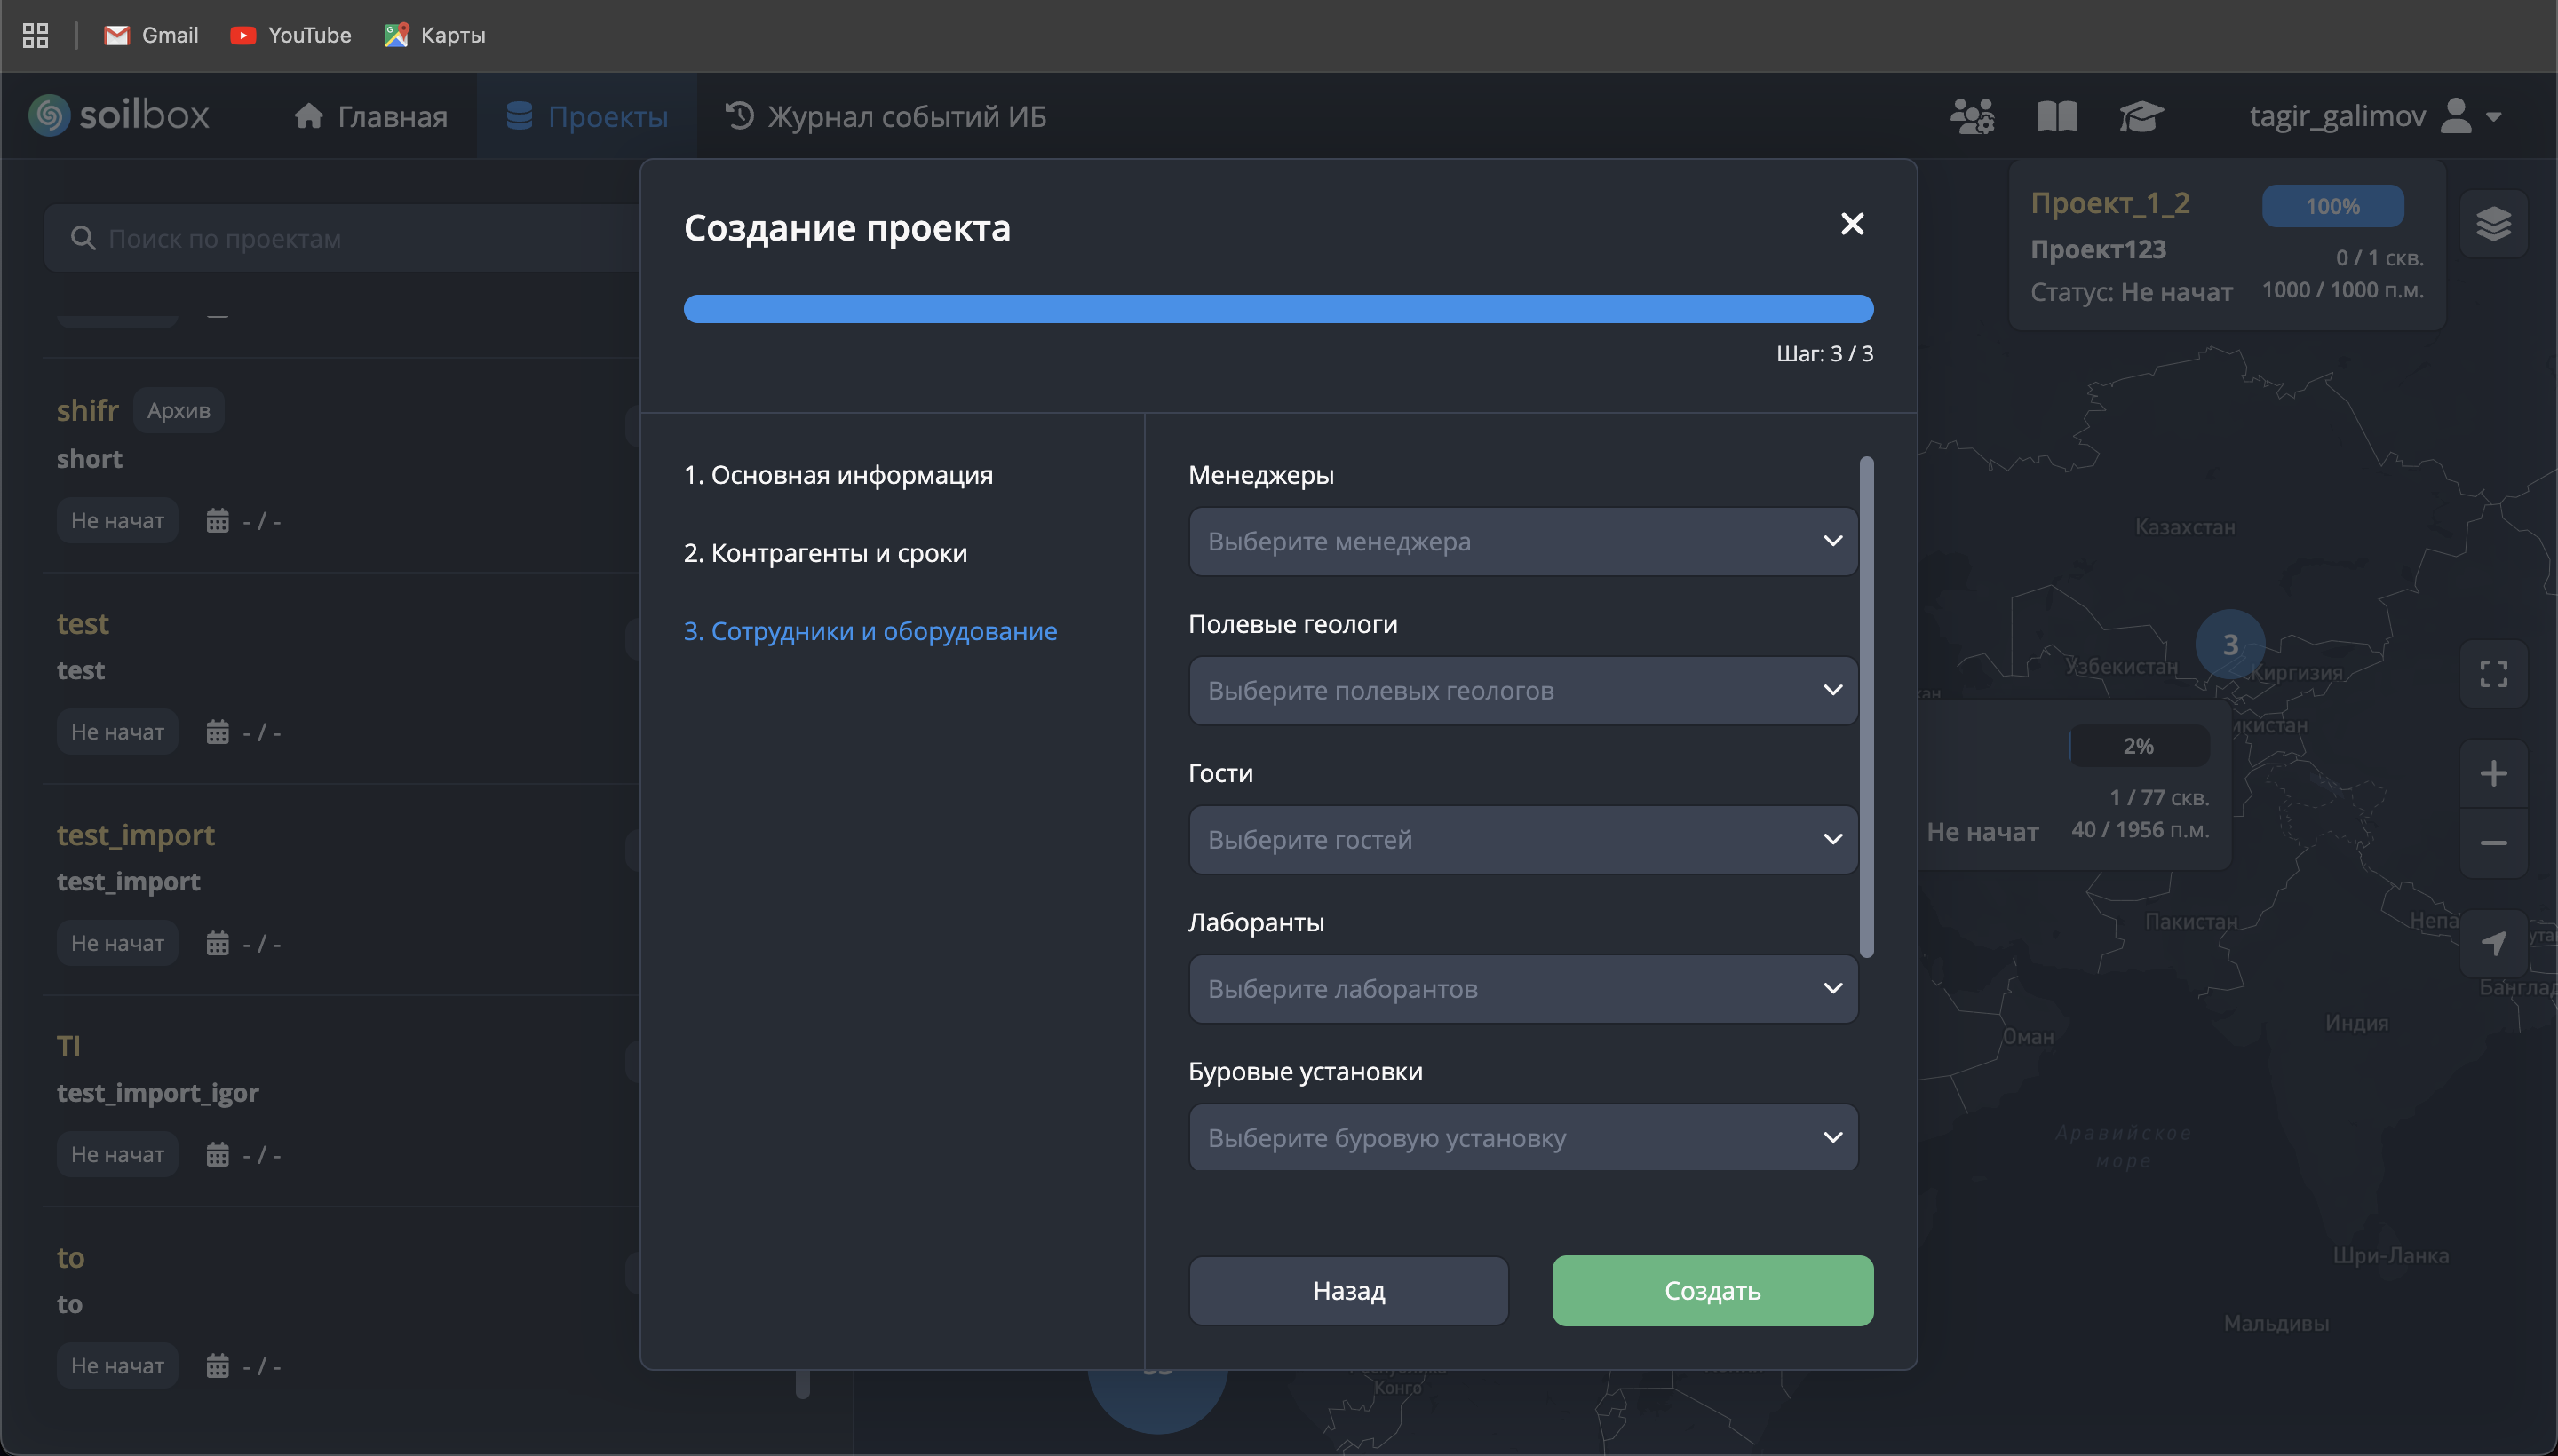Open the book documentation icon
Screen dimensions: 2558x1456
point(2057,116)
